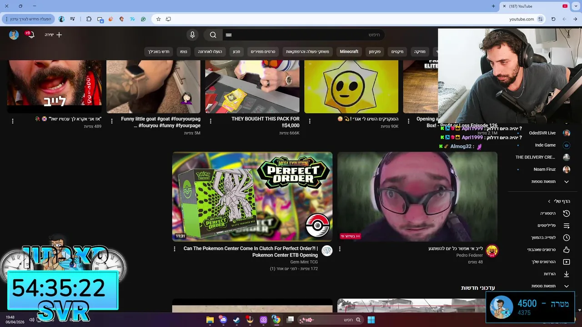
Task: Click the Gem Mint TCG channel name
Action: pos(304,262)
